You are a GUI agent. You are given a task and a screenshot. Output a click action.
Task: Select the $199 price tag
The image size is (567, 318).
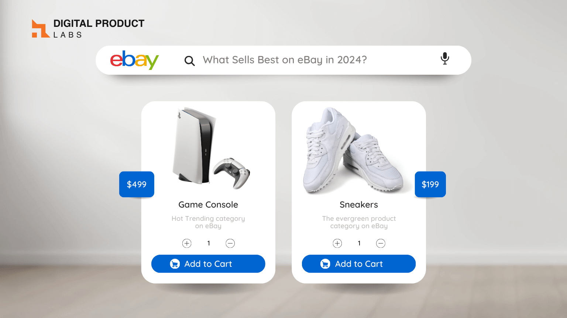[x=430, y=184]
